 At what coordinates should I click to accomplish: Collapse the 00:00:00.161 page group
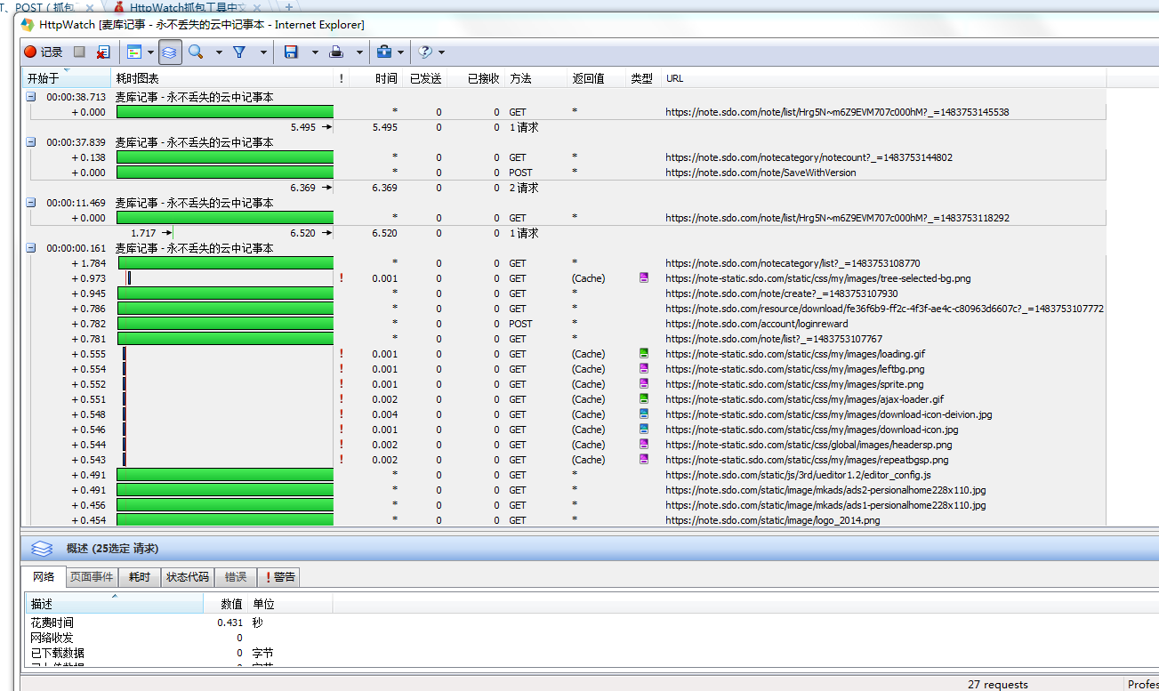31,248
